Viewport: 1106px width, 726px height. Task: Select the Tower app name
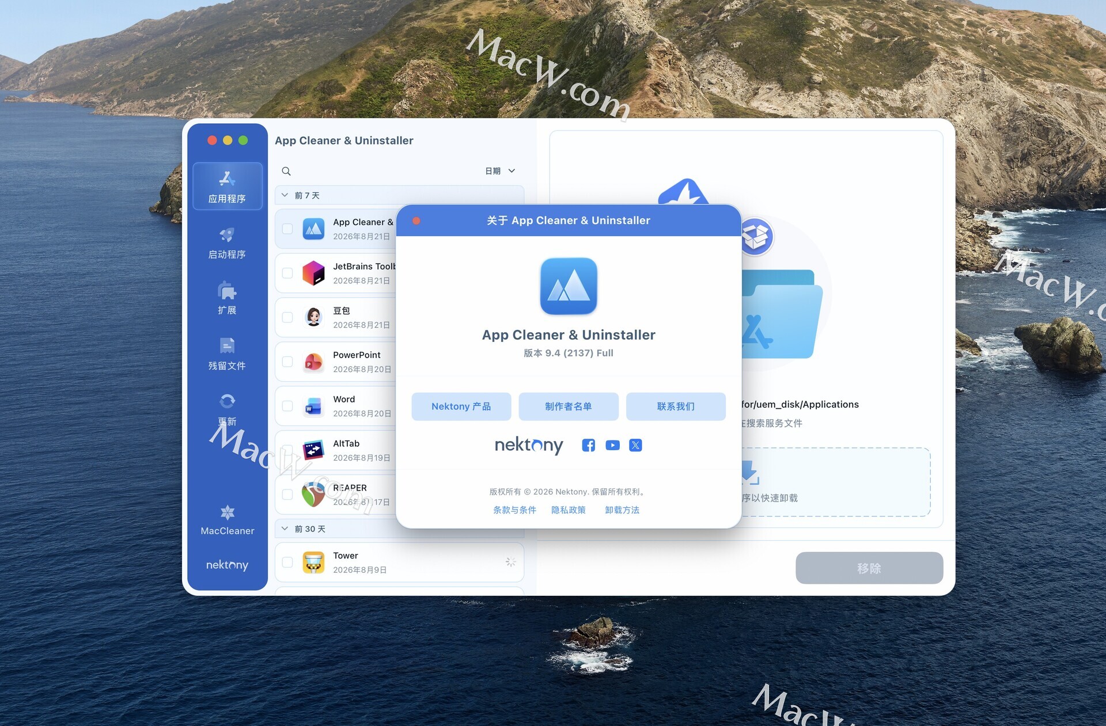tap(346, 556)
